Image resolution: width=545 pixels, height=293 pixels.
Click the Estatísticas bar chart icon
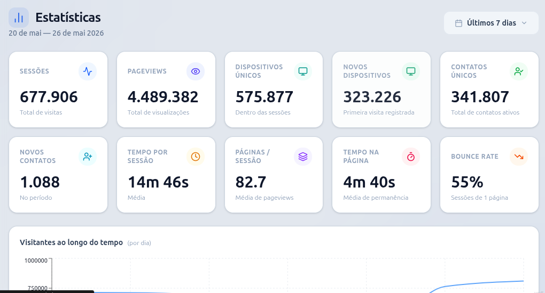19,18
